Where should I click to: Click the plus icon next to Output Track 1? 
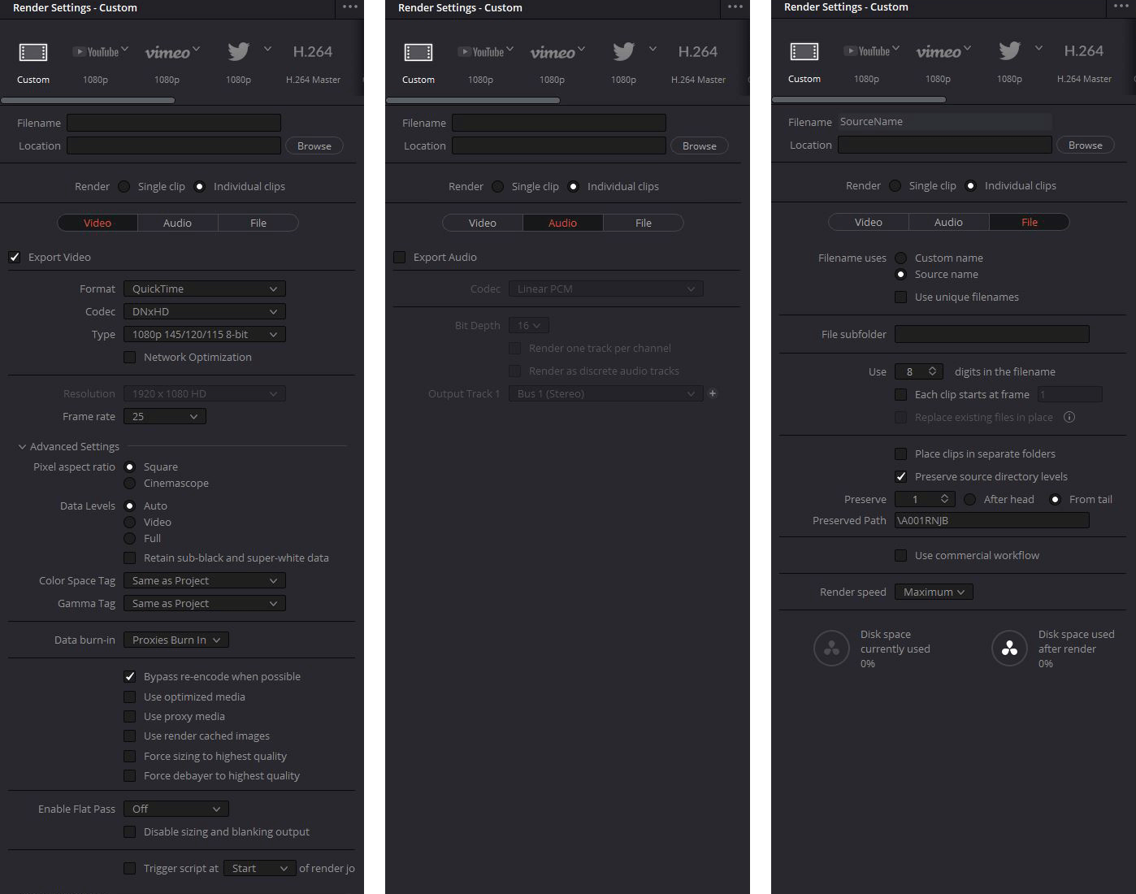point(713,393)
